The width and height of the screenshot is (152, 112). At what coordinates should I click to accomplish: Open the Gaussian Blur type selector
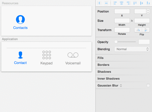pos(121,85)
